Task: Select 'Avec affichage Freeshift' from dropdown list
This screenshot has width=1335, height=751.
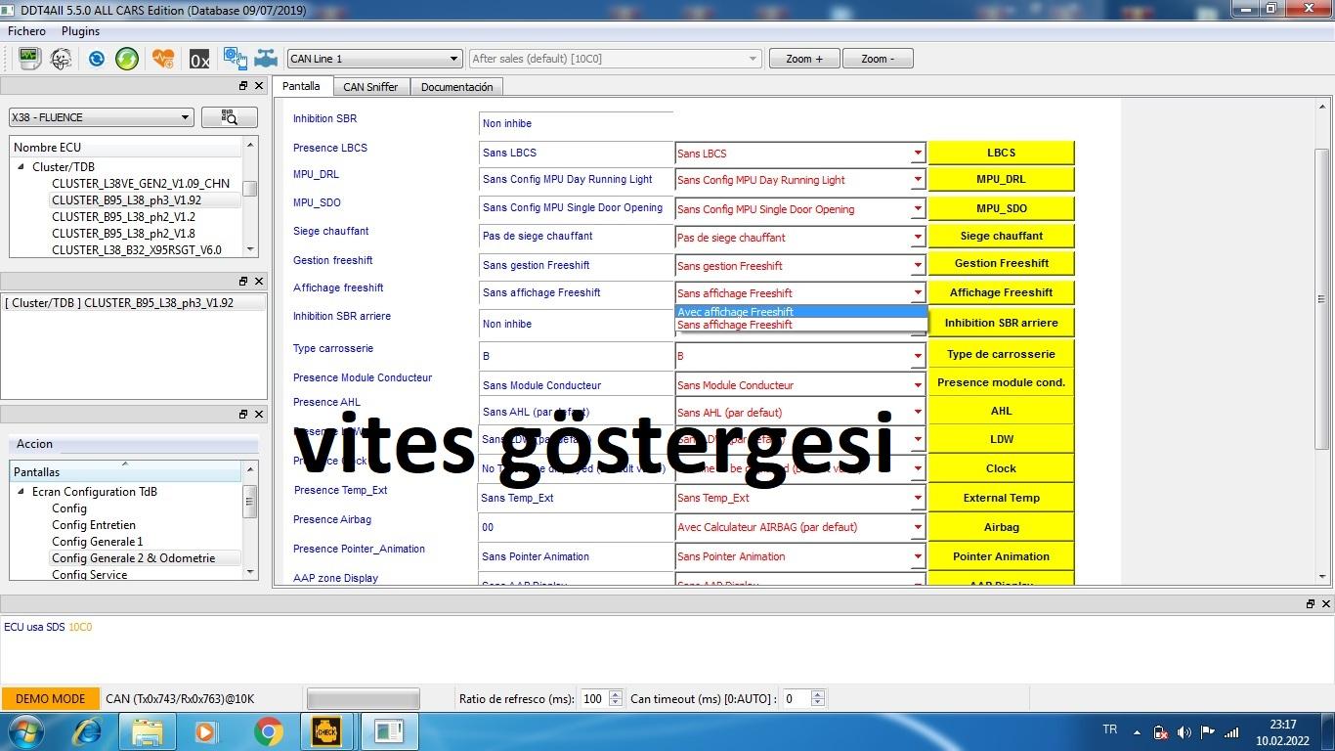Action: [x=735, y=312]
